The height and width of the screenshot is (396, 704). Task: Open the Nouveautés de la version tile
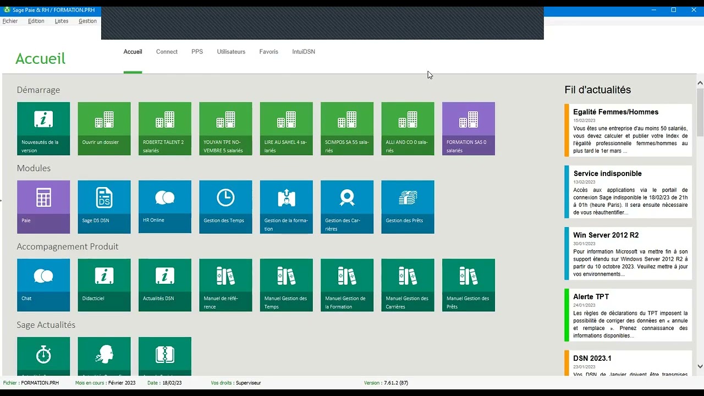43,129
